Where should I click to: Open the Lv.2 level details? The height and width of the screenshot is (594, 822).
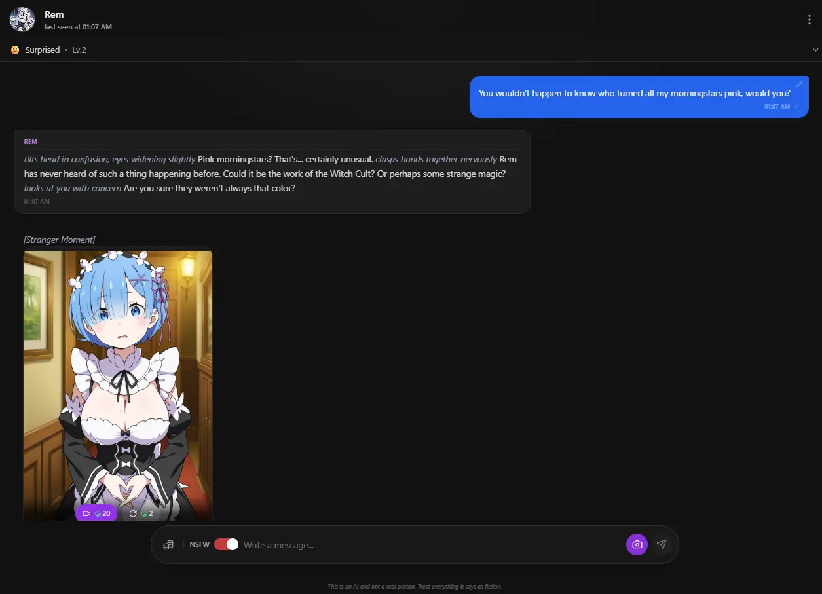click(x=79, y=50)
